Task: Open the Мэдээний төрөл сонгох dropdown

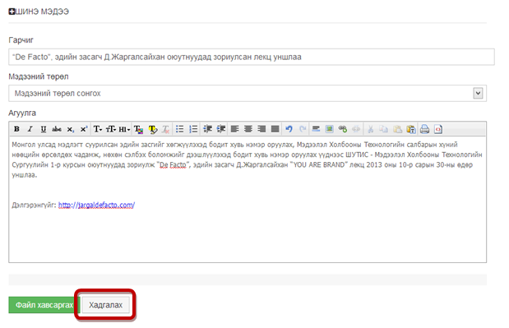Action: click(248, 93)
